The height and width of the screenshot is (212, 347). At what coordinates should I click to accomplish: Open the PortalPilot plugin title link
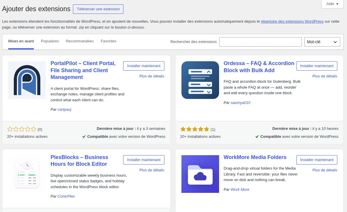(x=83, y=70)
